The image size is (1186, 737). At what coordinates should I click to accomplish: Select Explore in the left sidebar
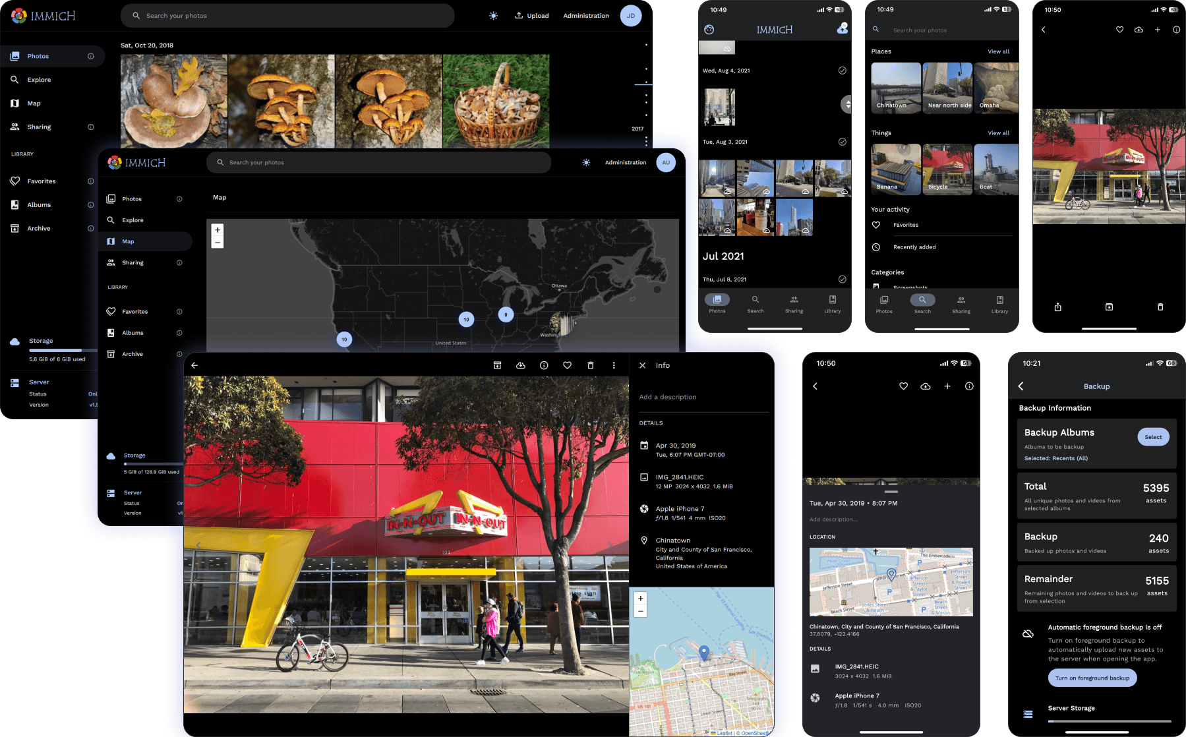(x=40, y=79)
